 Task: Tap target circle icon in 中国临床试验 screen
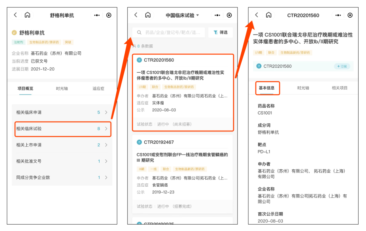pyautogui.click(x=229, y=15)
